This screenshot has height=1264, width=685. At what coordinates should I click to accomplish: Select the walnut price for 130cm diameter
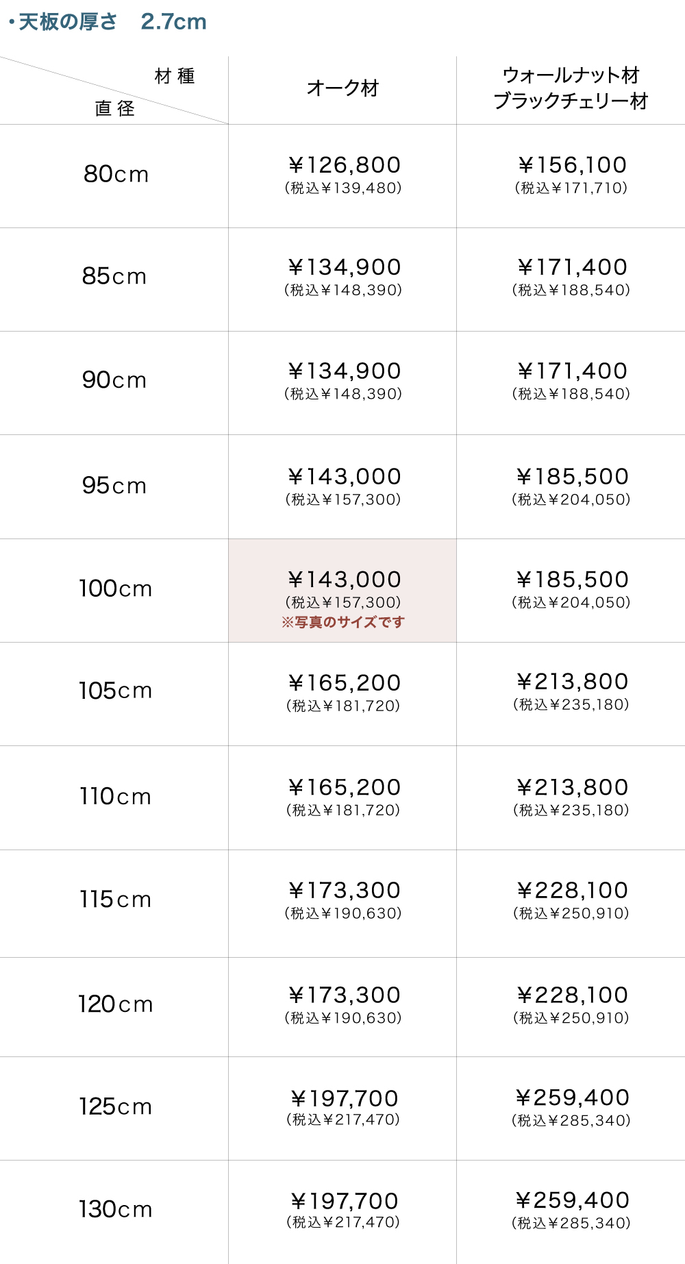(x=571, y=1201)
